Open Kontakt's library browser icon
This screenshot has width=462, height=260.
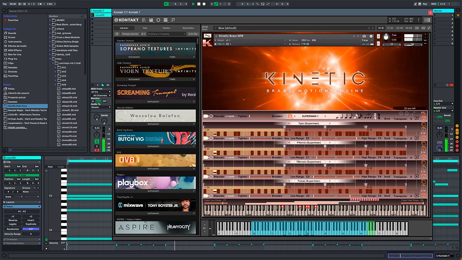click(144, 20)
